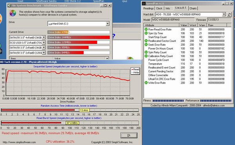Sort by the Attribute column header
This screenshot has height=145, width=235.
tap(161, 25)
